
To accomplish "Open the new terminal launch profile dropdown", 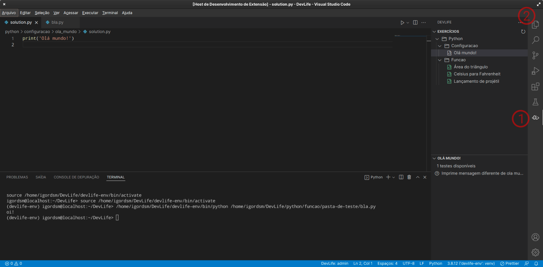I will point(394,177).
